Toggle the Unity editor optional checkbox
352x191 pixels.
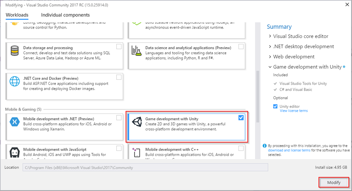coord(275,107)
